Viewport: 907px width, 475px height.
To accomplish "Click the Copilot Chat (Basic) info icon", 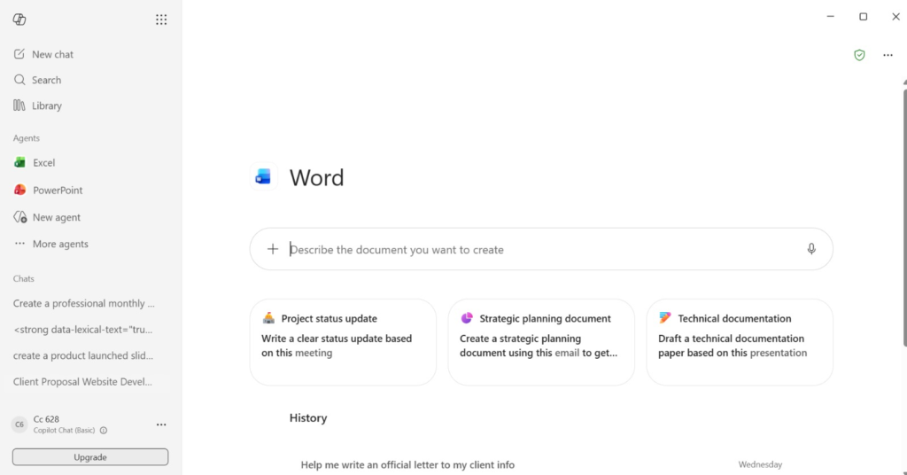I will click(104, 431).
